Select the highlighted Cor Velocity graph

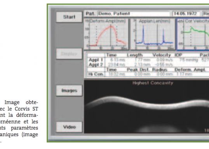(x=193, y=35)
